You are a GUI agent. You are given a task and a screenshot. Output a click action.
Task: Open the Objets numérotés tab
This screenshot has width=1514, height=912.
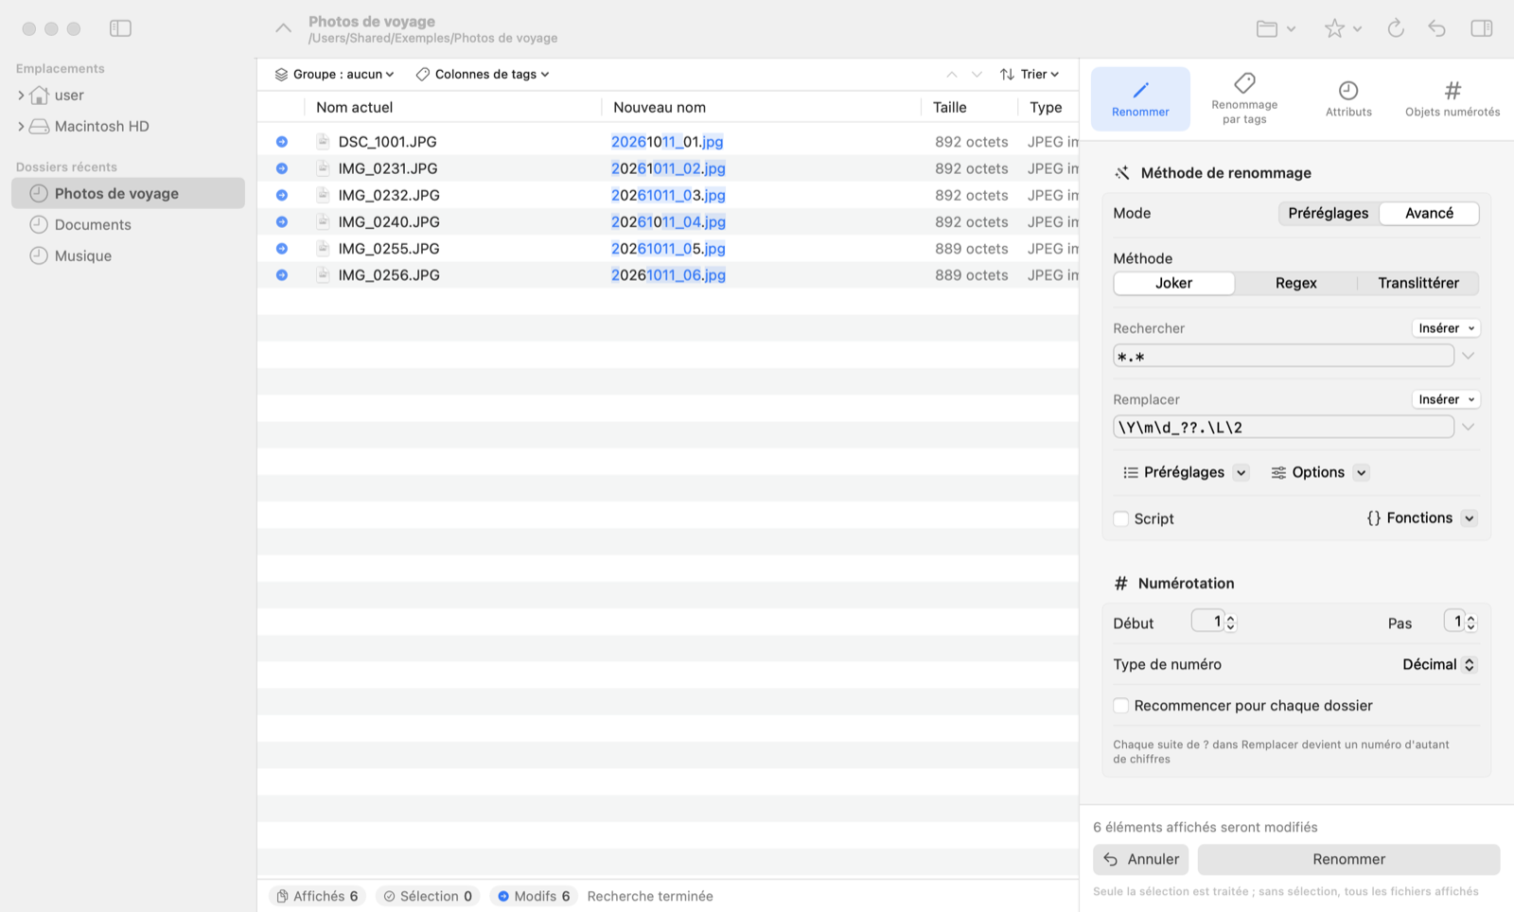pos(1452,98)
